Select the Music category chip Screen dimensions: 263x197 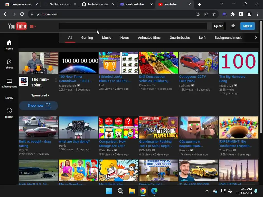click(x=107, y=38)
